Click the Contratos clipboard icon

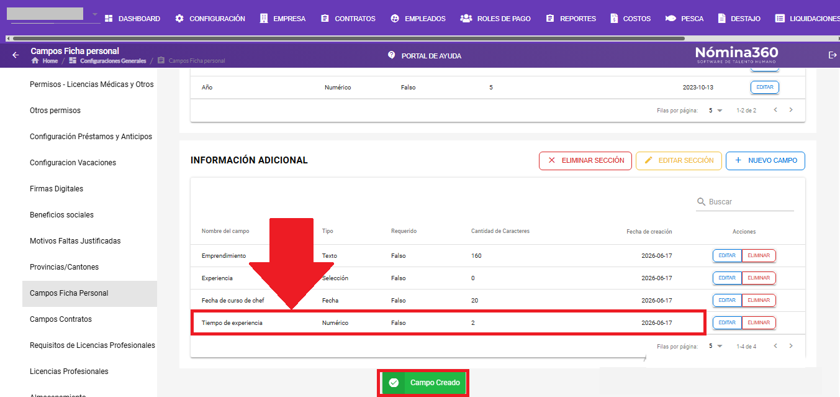[325, 19]
